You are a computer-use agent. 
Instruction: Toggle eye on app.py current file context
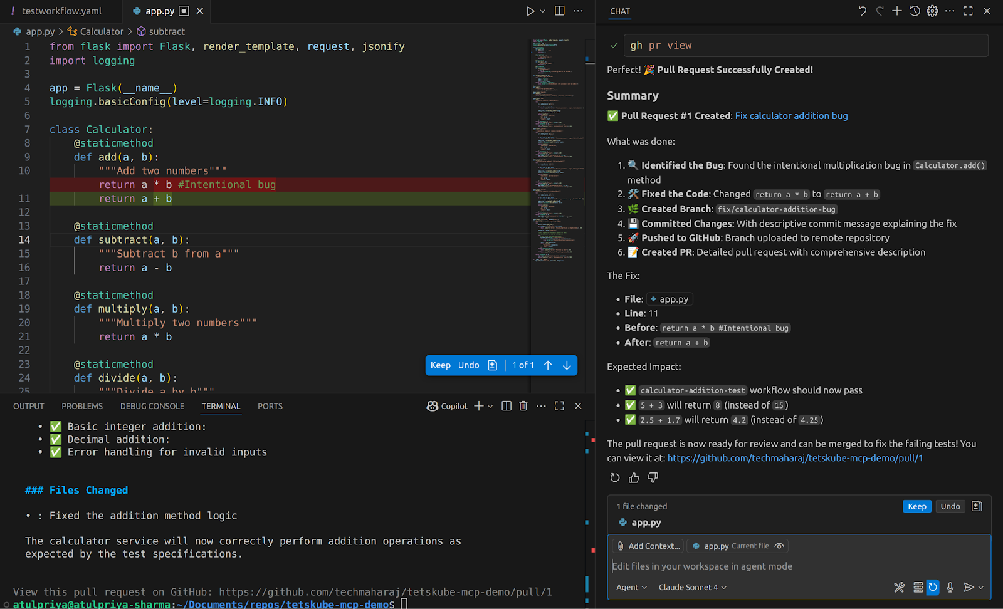[779, 546]
